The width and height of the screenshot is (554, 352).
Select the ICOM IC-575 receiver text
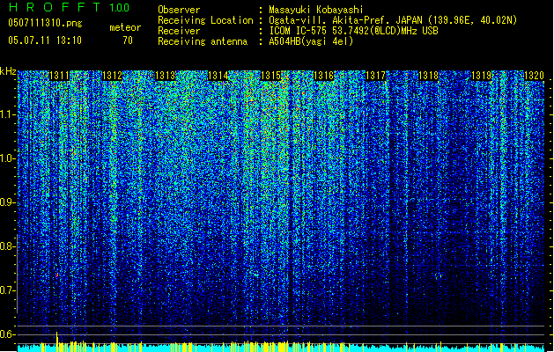click(353, 31)
